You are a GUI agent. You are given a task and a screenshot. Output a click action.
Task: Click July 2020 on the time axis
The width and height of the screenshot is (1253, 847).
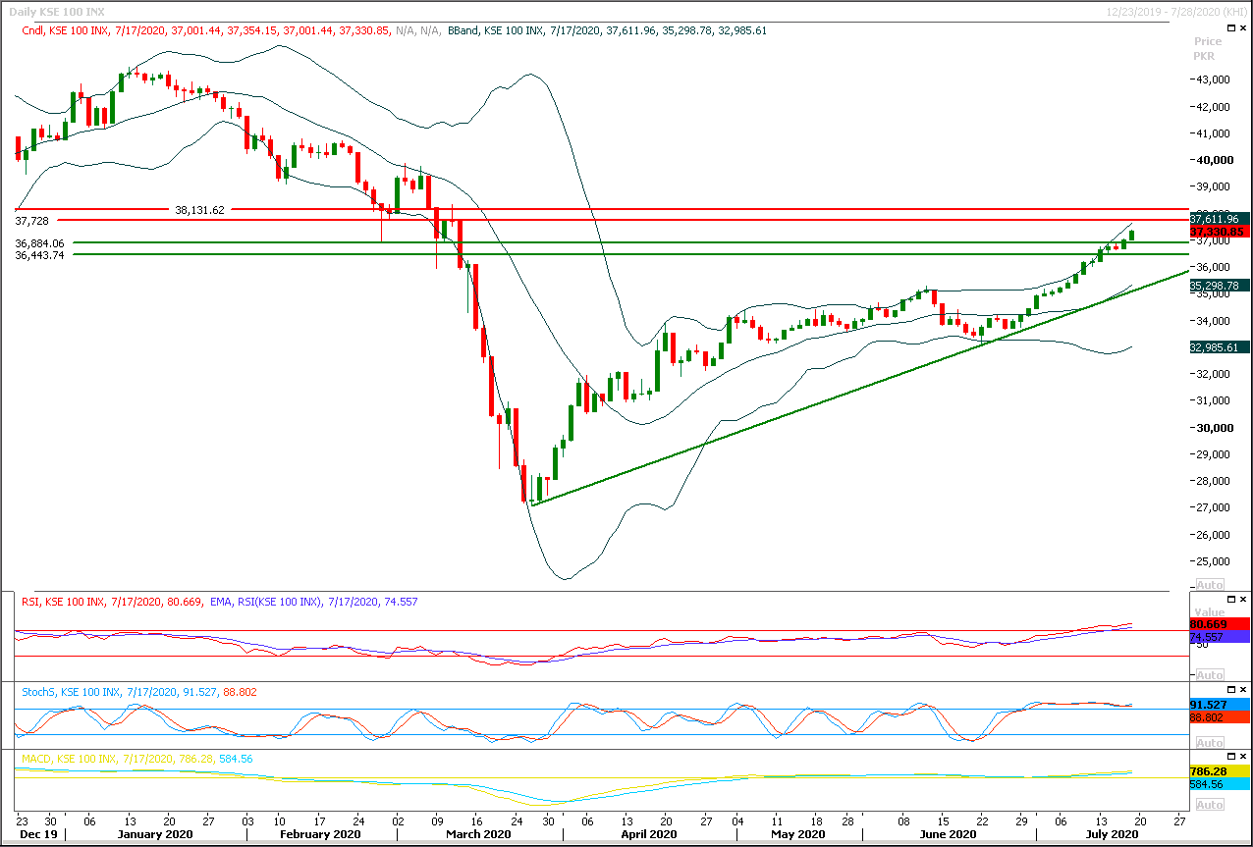[x=1111, y=834]
